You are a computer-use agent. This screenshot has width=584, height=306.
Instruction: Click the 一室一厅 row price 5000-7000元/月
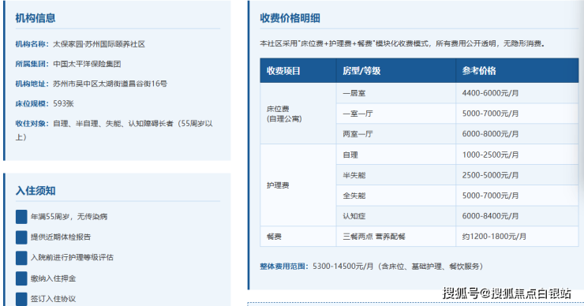(517, 114)
